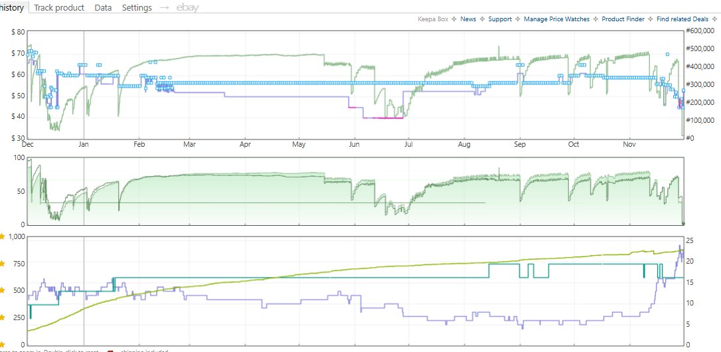Go to Manage Price Watches
Screen dimensions: 721x352
pyautogui.click(x=556, y=19)
